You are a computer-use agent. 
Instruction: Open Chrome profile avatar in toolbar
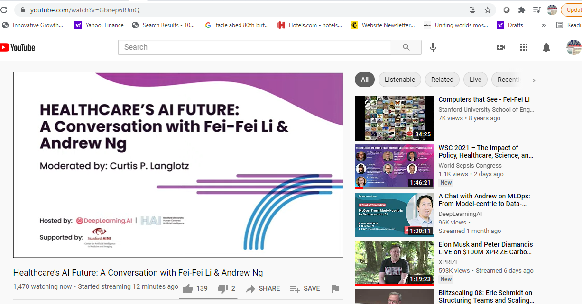(x=552, y=10)
